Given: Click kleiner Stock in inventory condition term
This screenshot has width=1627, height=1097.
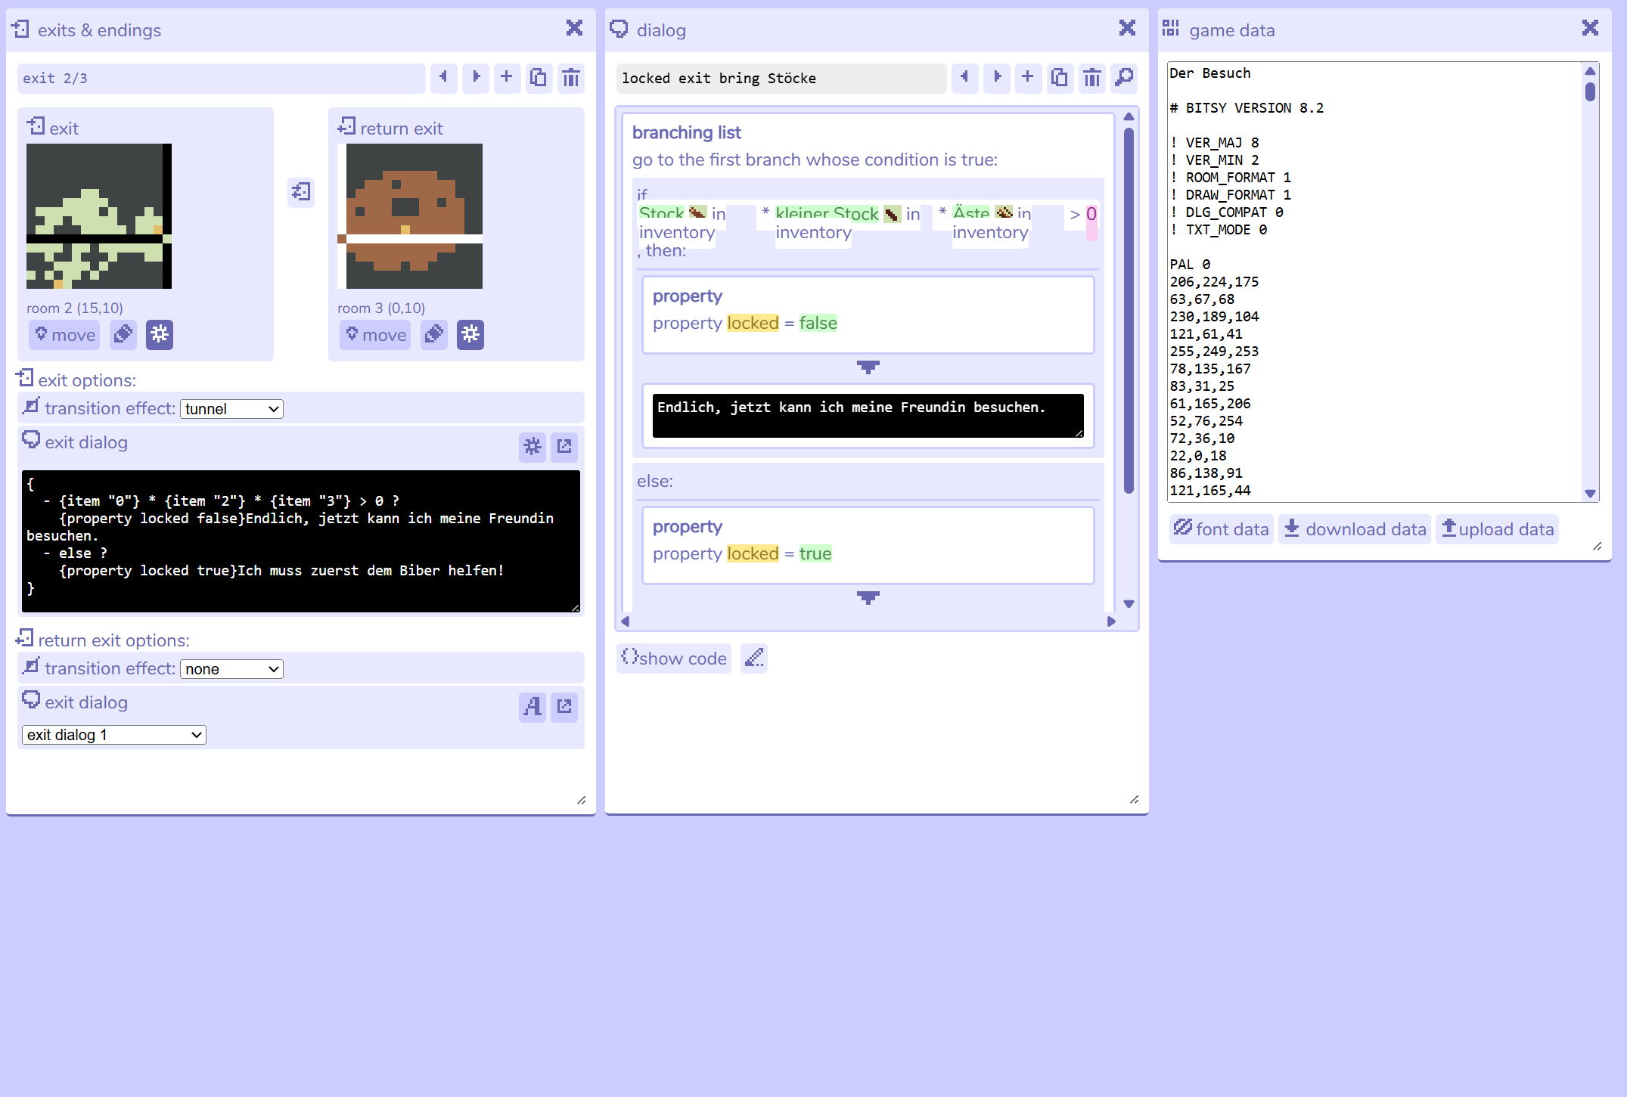Looking at the screenshot, I should pyautogui.click(x=848, y=223).
